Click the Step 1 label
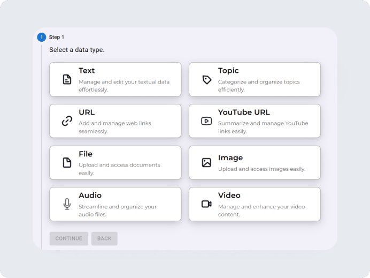Viewport: 370px width, 278px height. pos(56,37)
